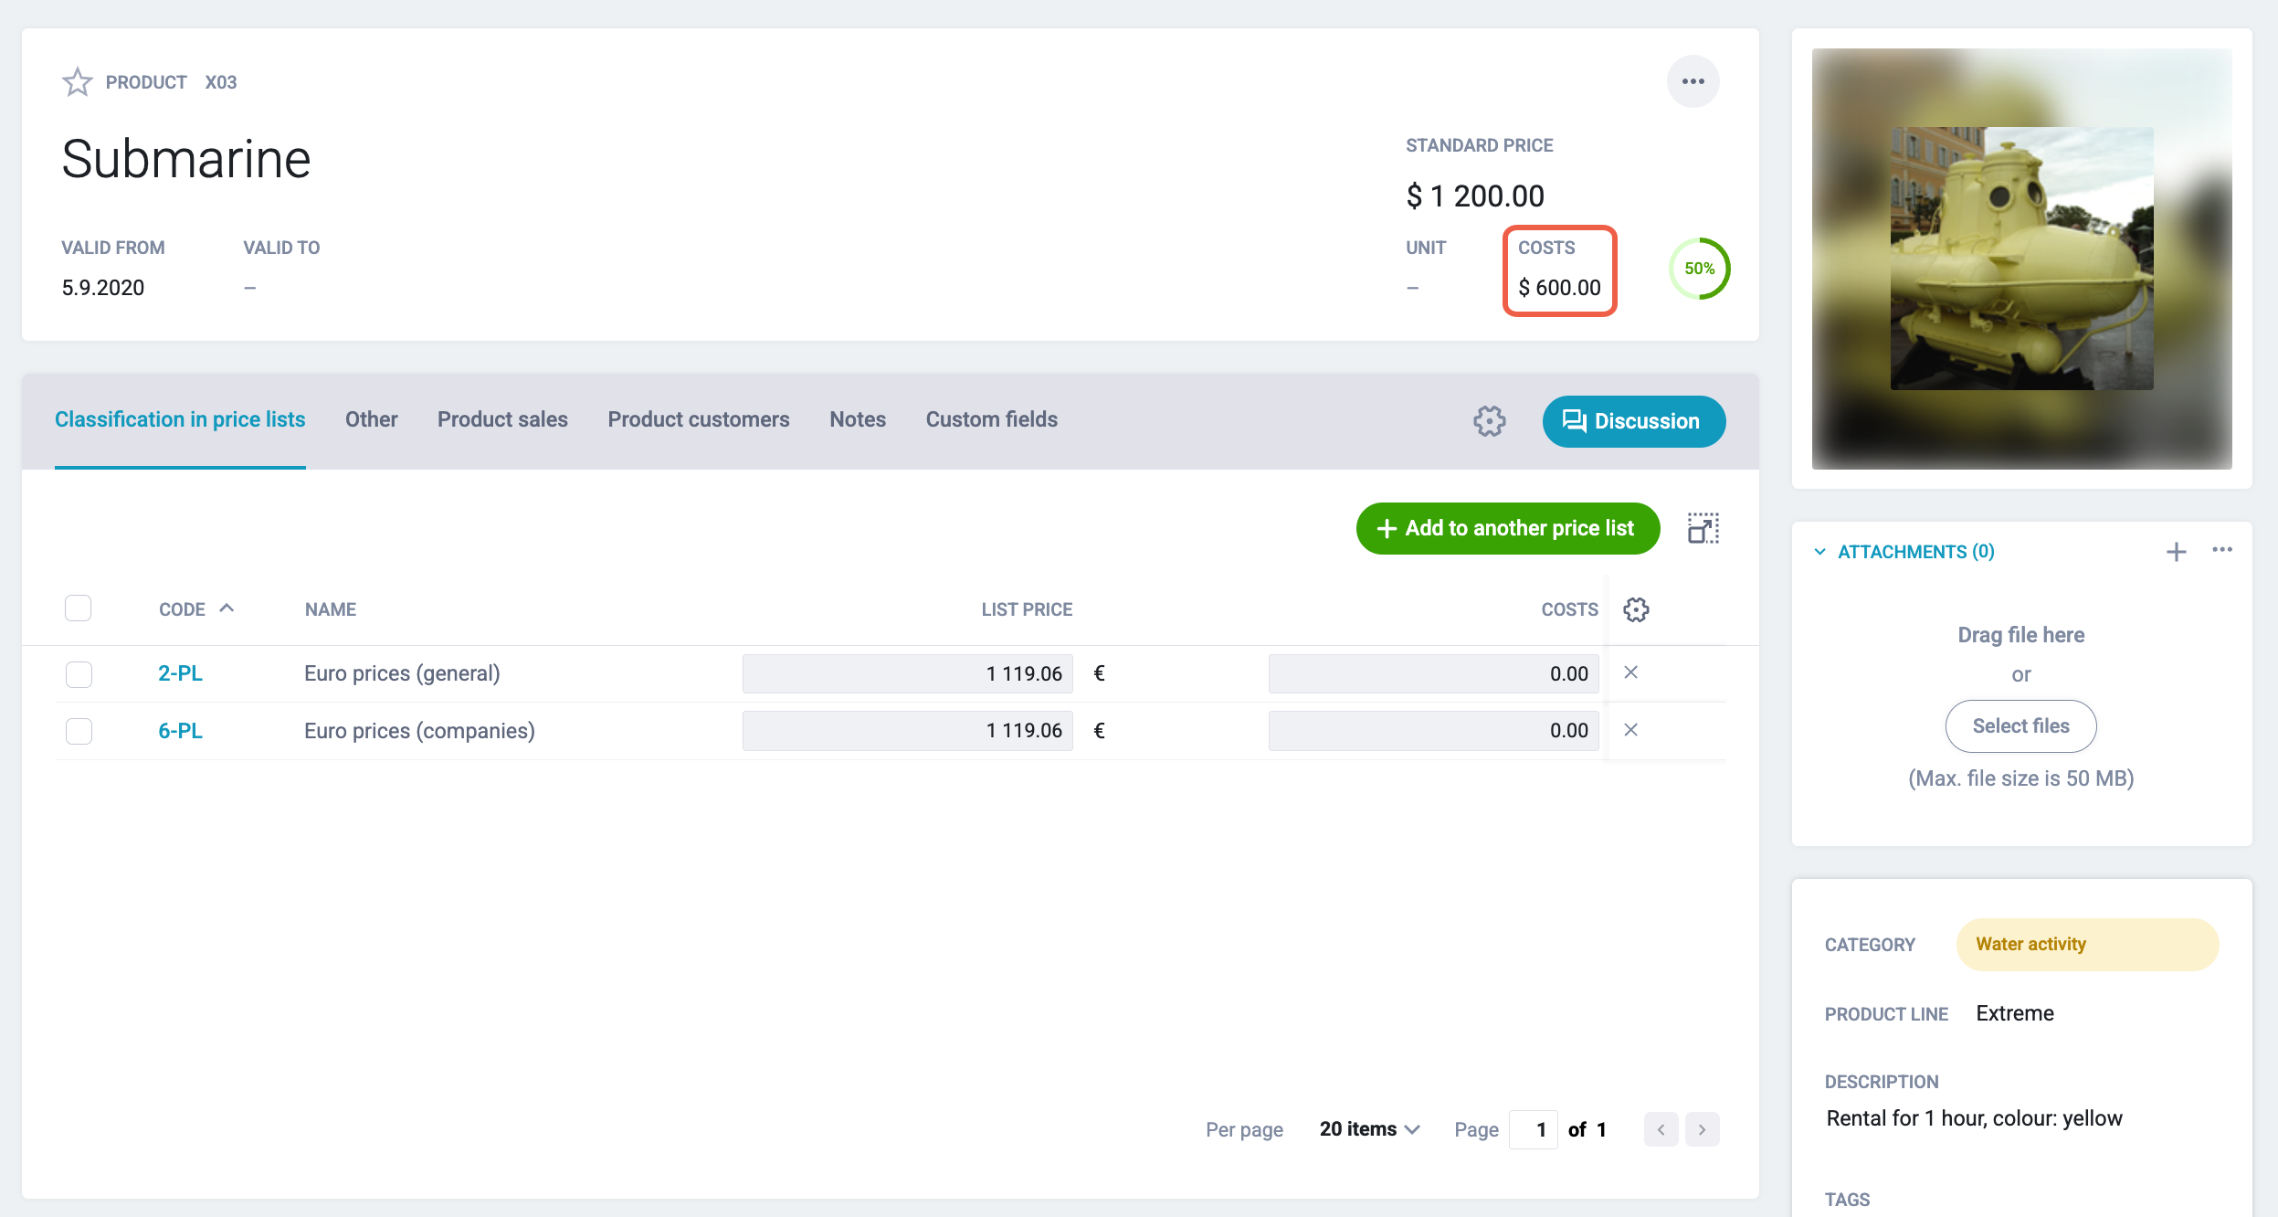Click Add to another price list

pos(1508,528)
